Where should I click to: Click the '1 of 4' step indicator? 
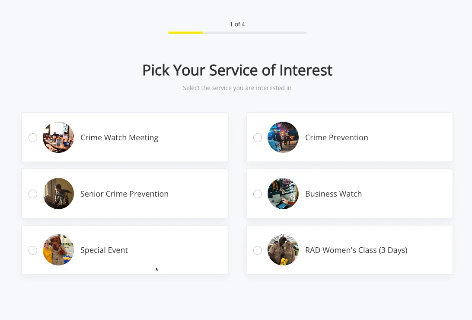237,24
